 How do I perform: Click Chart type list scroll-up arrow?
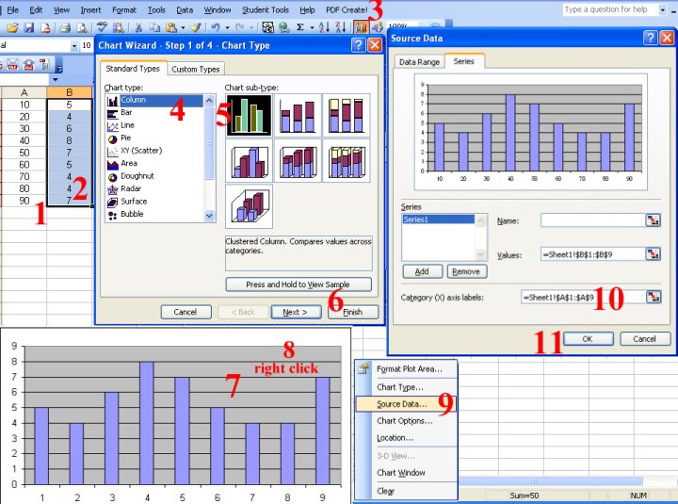coord(209,101)
